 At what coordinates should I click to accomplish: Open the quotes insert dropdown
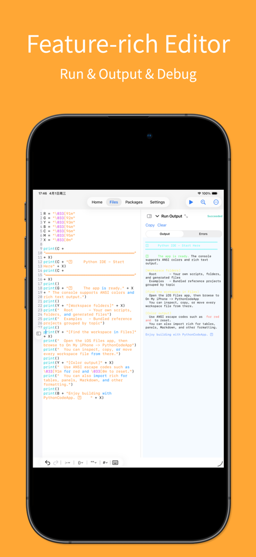(x=93, y=462)
